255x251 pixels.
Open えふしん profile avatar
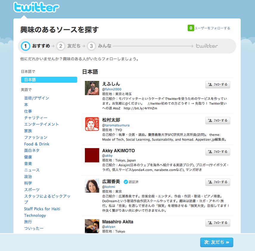click(92, 88)
